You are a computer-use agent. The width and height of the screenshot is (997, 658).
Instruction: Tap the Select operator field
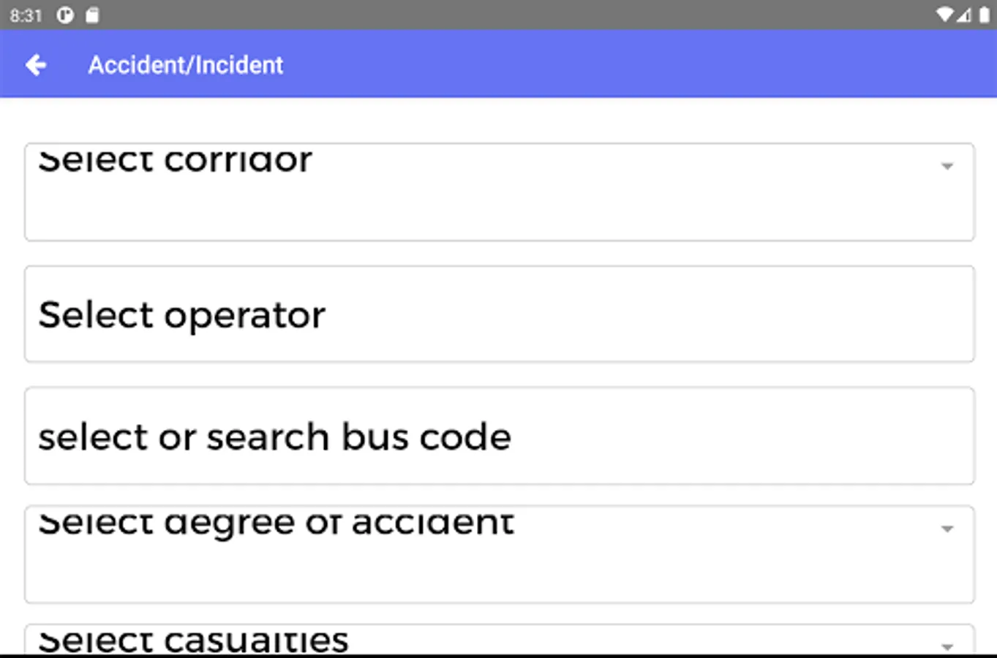tap(499, 314)
